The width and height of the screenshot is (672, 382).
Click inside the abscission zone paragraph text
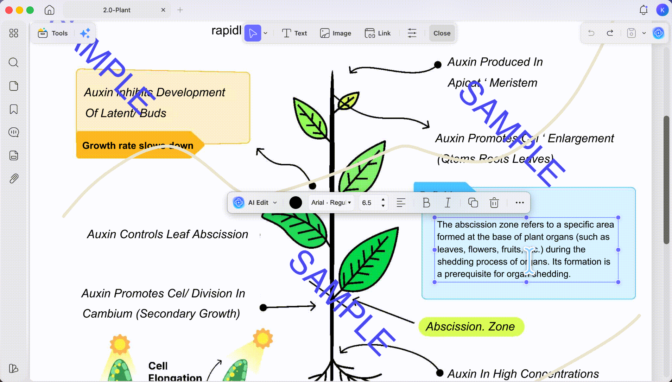(x=526, y=249)
